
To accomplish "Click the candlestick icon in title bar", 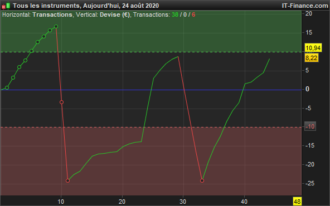I will click(6, 6).
